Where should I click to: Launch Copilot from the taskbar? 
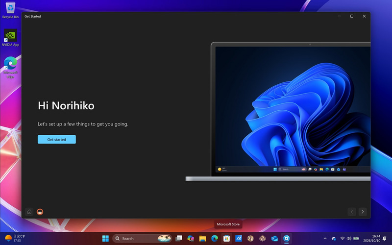pyautogui.click(x=191, y=239)
